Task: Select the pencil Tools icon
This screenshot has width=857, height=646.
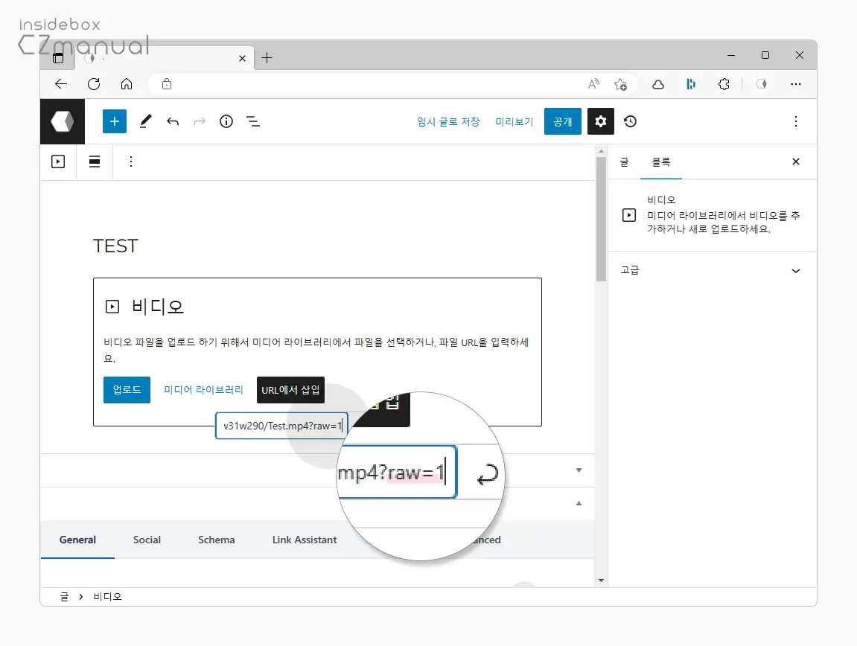Action: [x=145, y=121]
